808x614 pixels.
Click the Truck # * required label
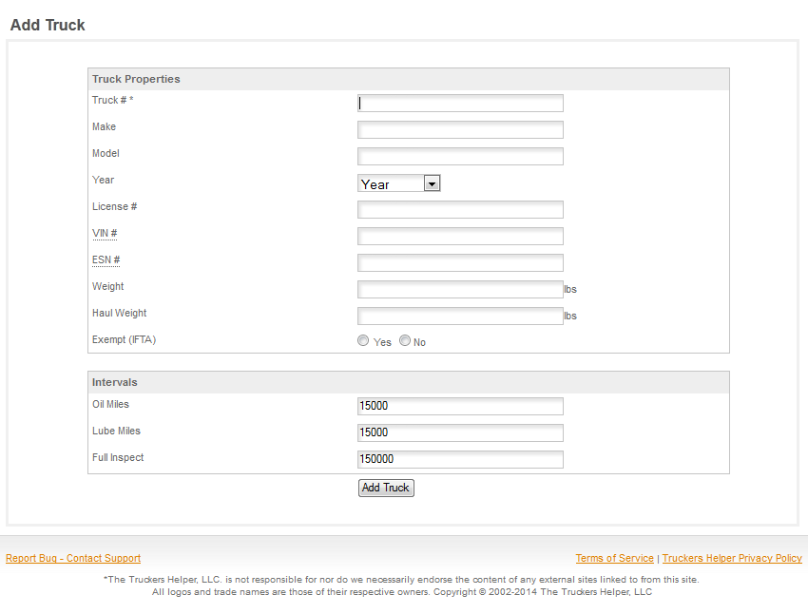[113, 101]
